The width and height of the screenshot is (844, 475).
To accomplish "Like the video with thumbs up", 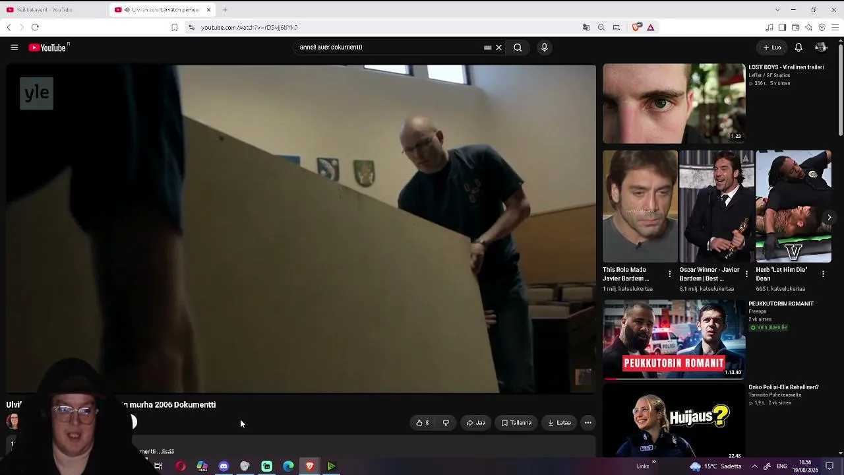I will 422,423.
